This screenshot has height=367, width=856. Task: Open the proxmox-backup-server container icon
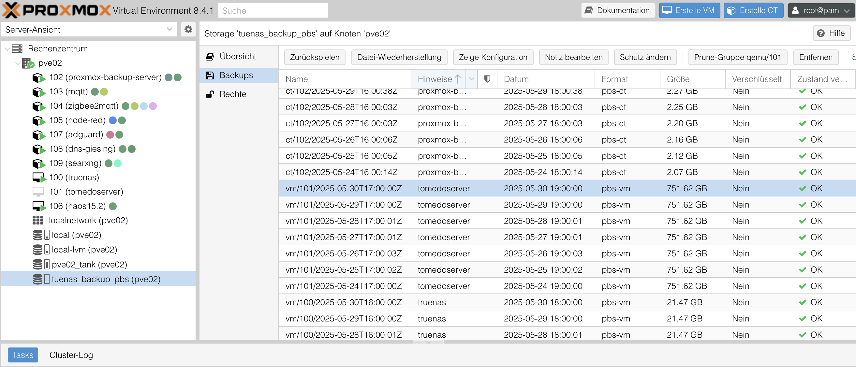[x=39, y=77]
